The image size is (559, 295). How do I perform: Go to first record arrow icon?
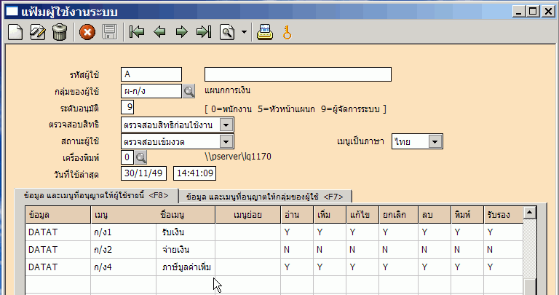(137, 32)
